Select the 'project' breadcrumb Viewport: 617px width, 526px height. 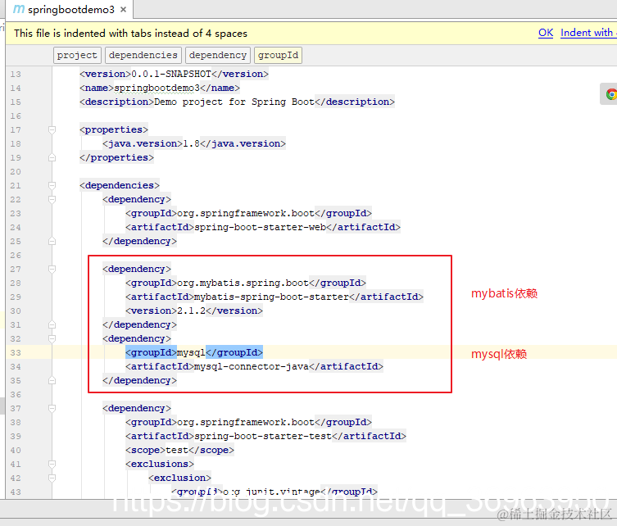(x=77, y=55)
